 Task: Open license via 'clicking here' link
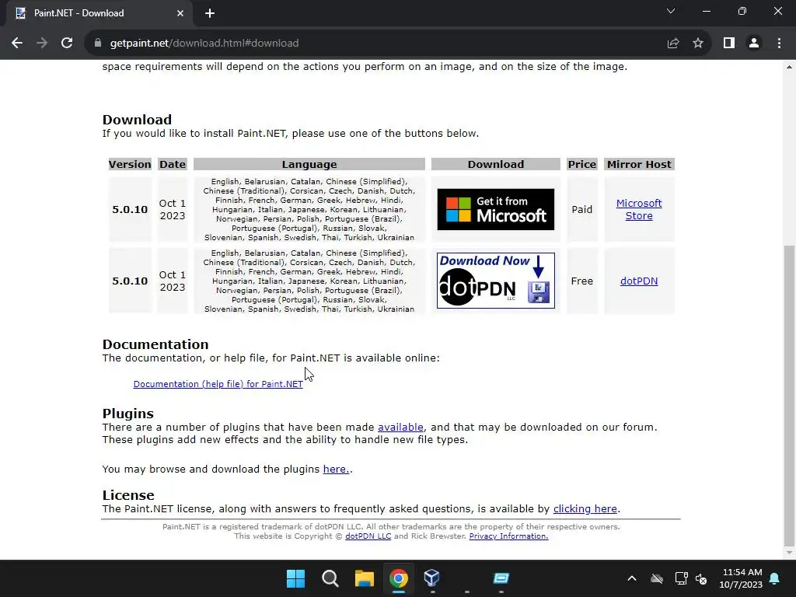click(x=585, y=508)
